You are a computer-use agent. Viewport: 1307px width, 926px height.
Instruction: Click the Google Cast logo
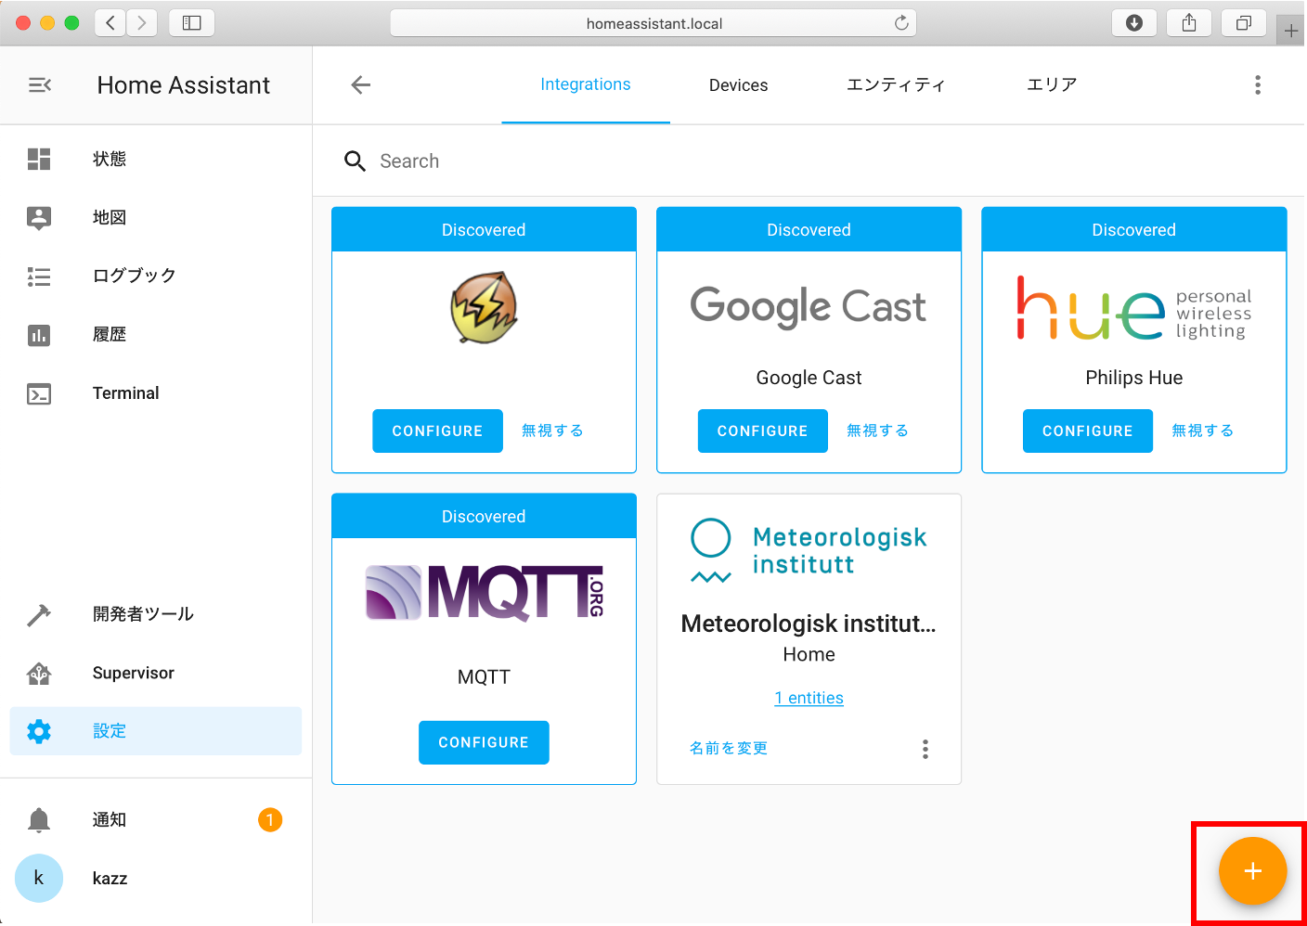(809, 306)
